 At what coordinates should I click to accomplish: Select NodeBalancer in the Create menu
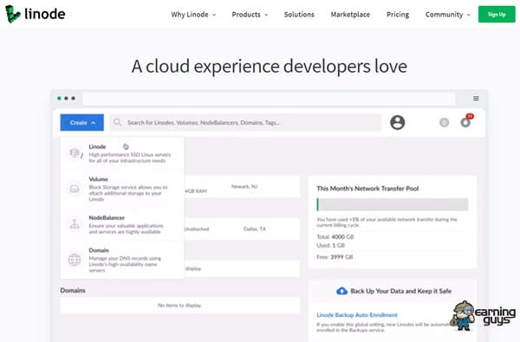122,224
